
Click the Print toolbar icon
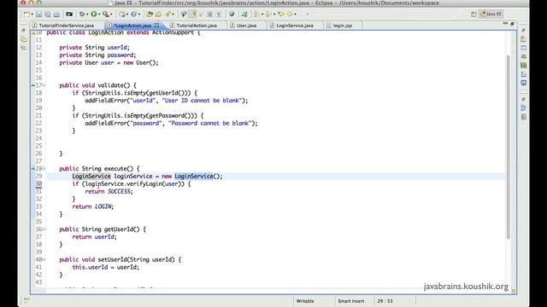(x=56, y=14)
